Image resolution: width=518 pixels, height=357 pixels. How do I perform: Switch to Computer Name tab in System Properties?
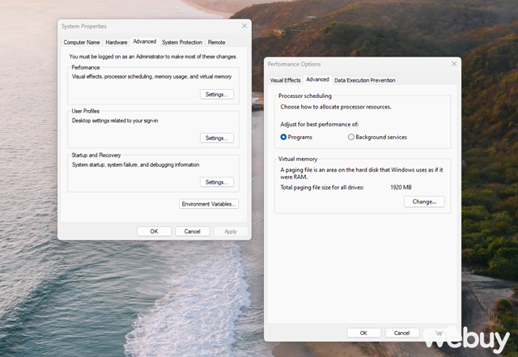[x=82, y=42]
